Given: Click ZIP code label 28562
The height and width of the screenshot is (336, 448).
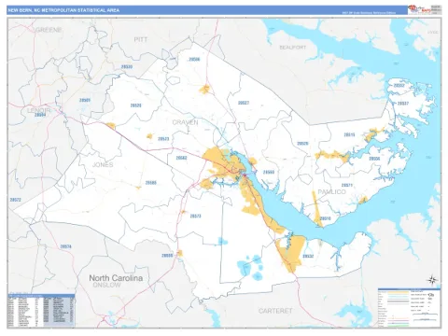Looking at the screenshot, I should pos(181,158).
